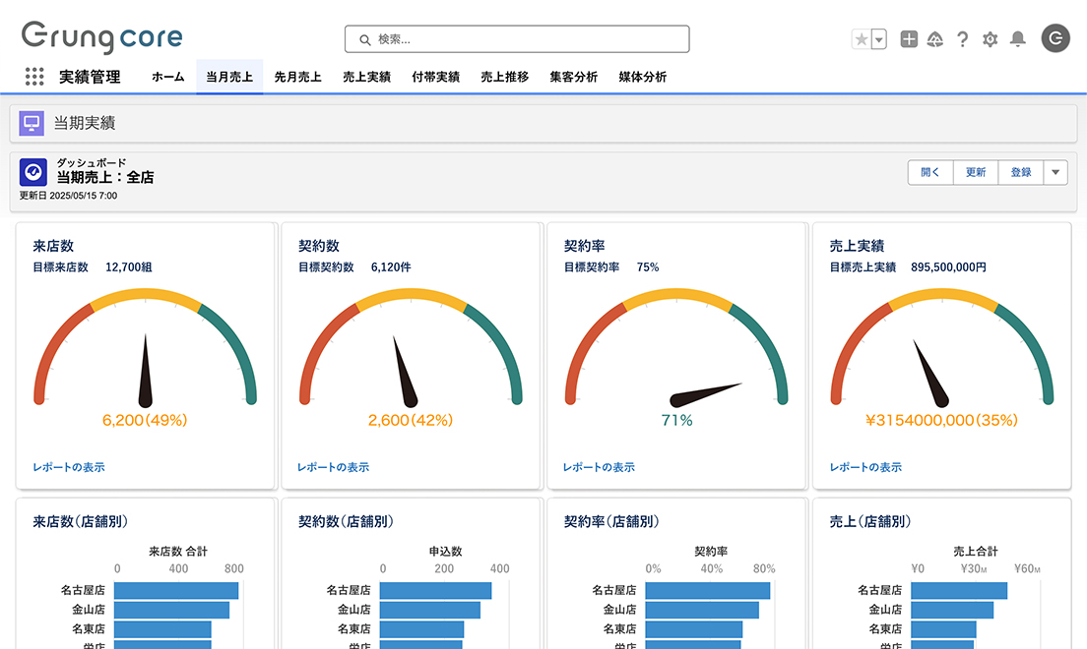
Task: Open レポートの表示 link under 契約率
Action: pyautogui.click(x=599, y=467)
